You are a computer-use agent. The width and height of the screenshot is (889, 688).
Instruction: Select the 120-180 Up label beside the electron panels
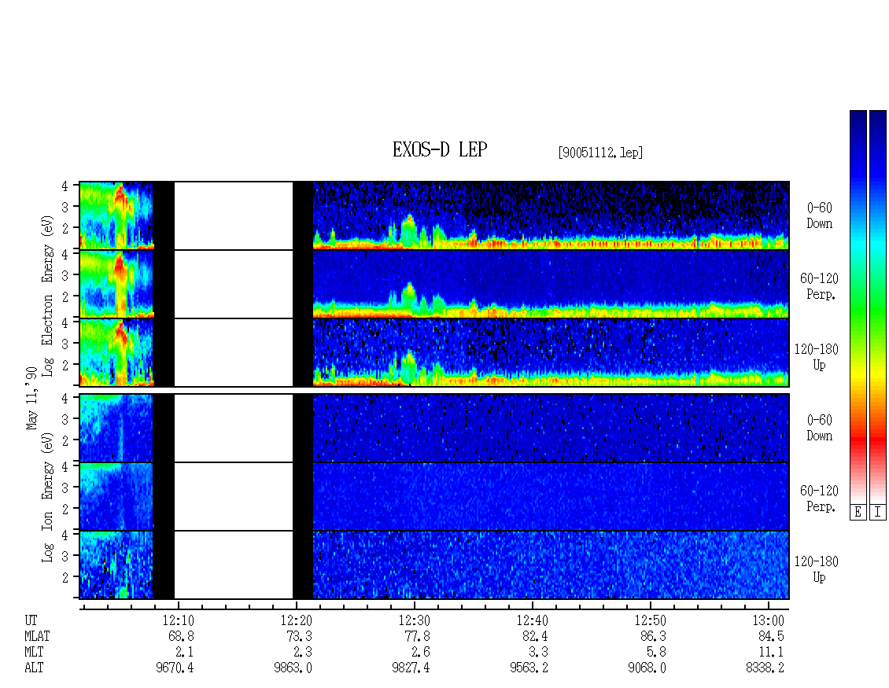click(816, 357)
